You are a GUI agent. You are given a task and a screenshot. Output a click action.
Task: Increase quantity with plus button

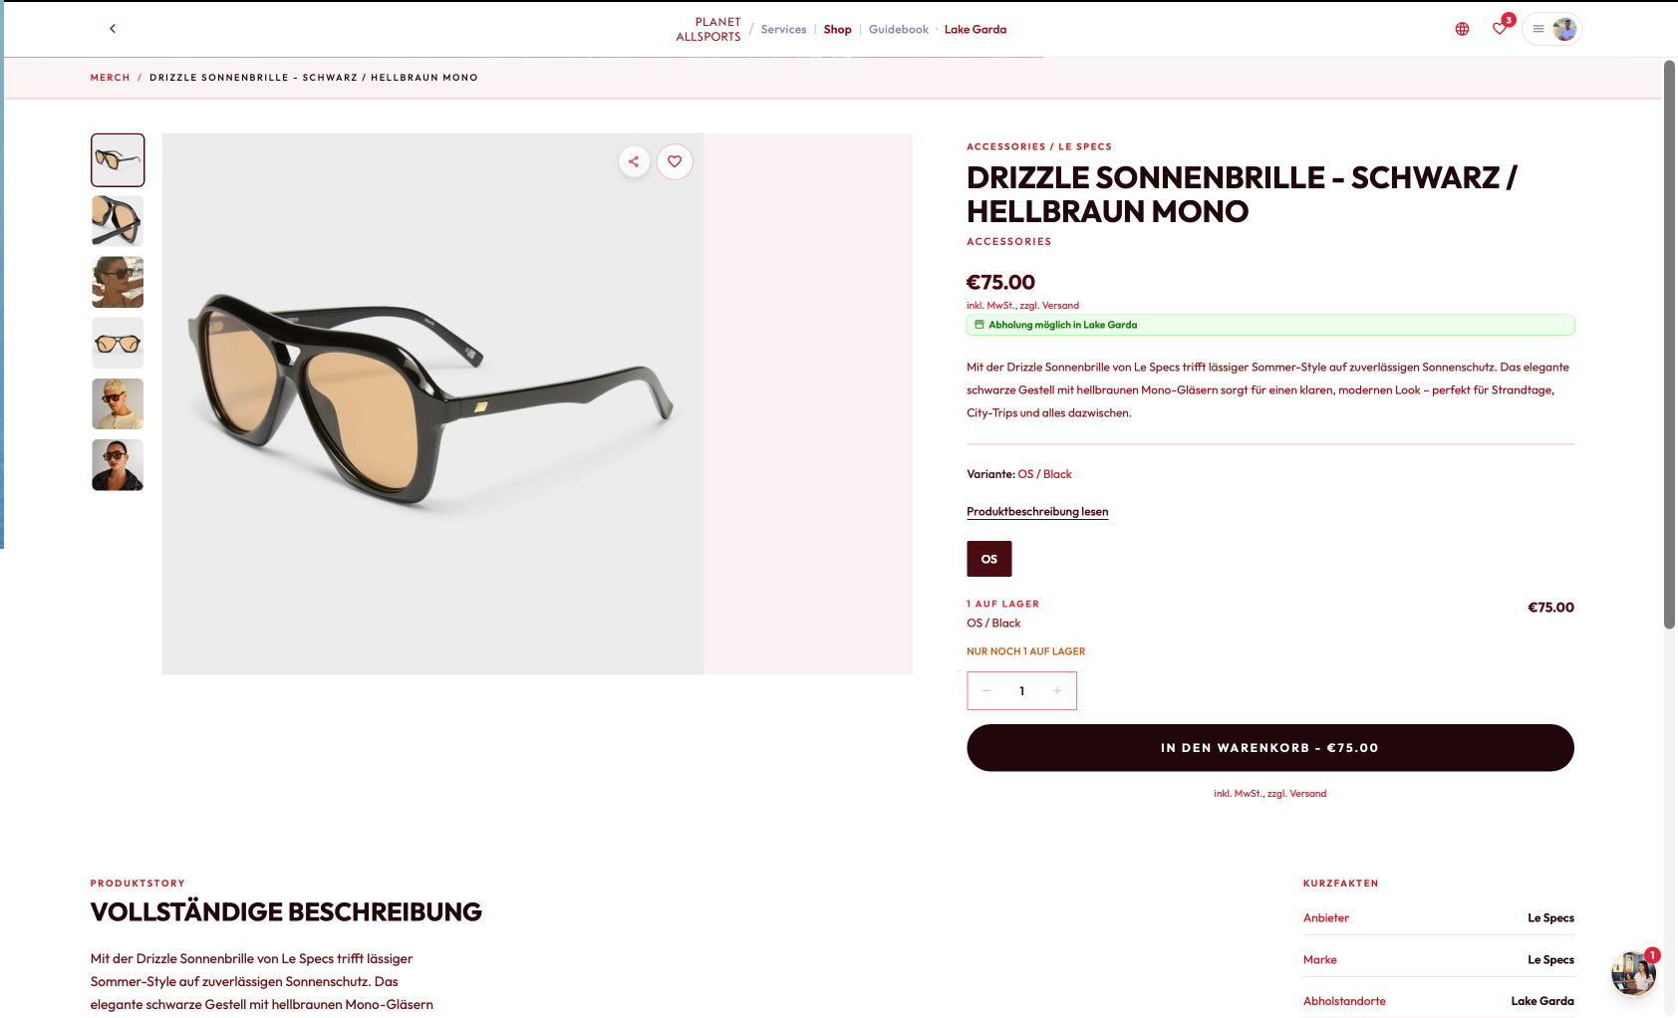pyautogui.click(x=1057, y=690)
